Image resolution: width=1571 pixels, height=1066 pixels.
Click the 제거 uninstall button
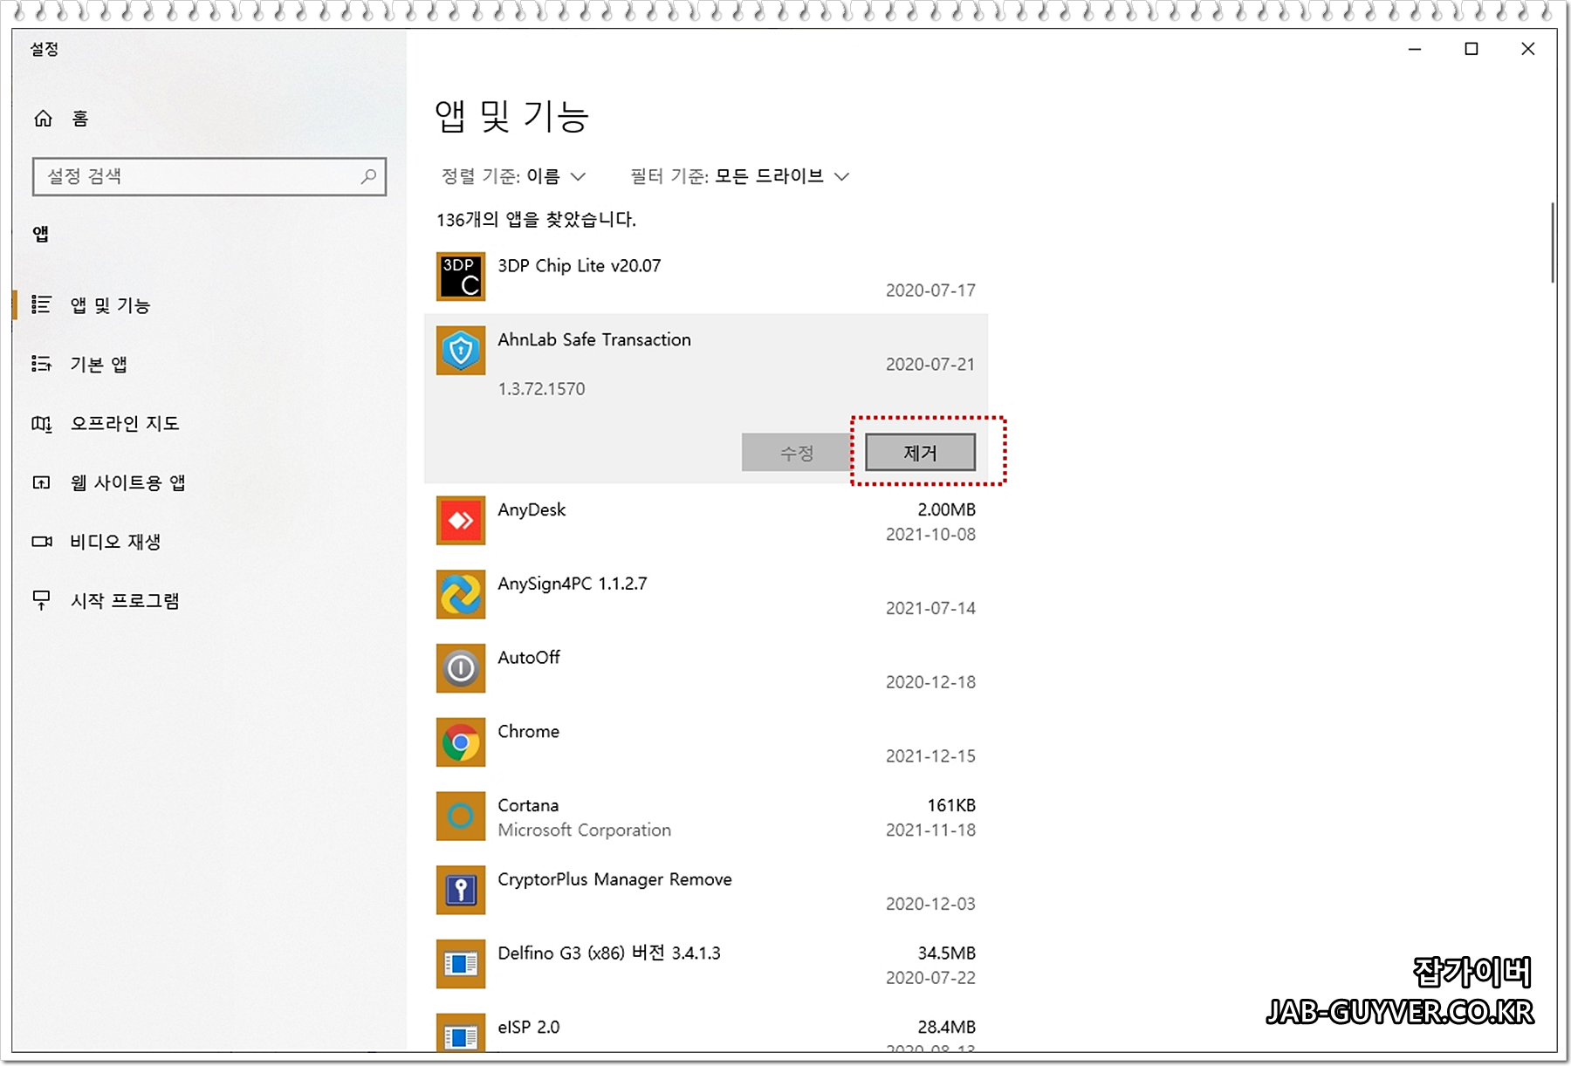(920, 453)
